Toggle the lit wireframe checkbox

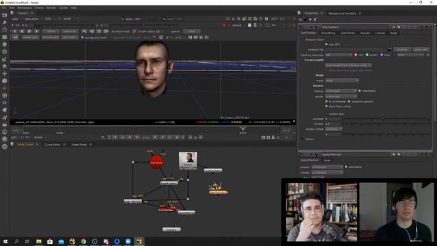point(326,102)
